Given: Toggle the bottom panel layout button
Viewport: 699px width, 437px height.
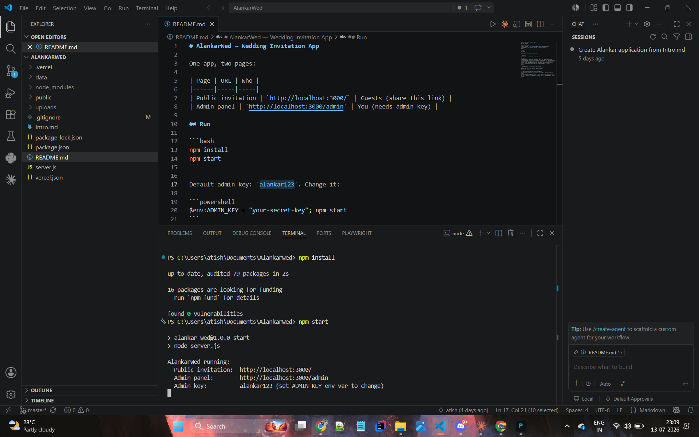Looking at the screenshot, I should click(x=617, y=8).
